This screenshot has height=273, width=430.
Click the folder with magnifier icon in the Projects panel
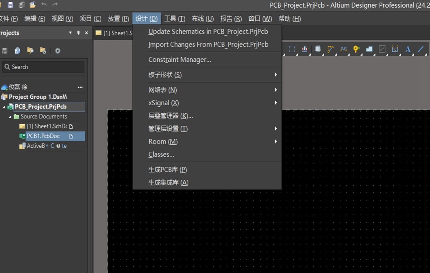[30, 51]
